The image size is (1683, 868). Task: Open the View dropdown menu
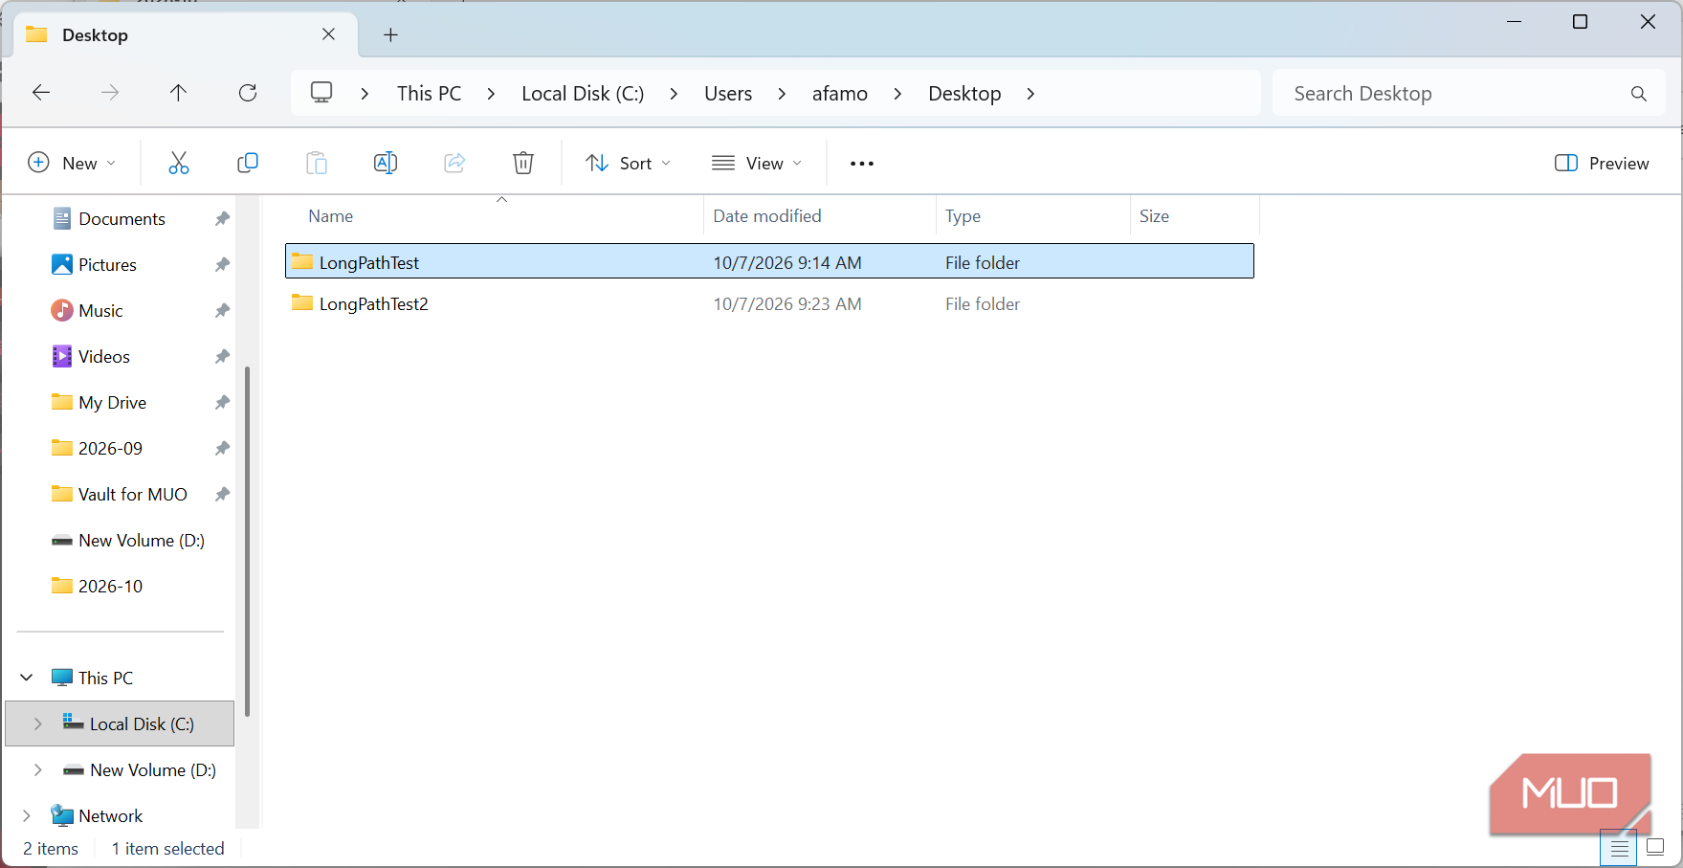click(x=757, y=164)
